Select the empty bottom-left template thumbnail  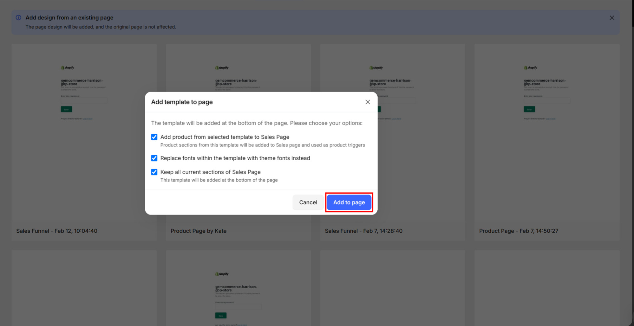[84, 288]
